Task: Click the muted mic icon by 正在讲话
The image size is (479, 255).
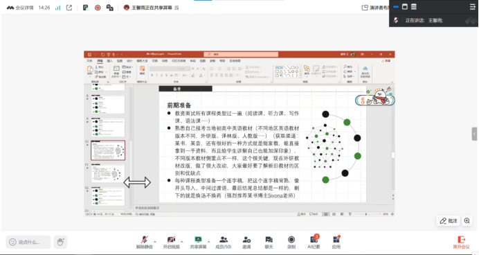Action: (x=396, y=20)
